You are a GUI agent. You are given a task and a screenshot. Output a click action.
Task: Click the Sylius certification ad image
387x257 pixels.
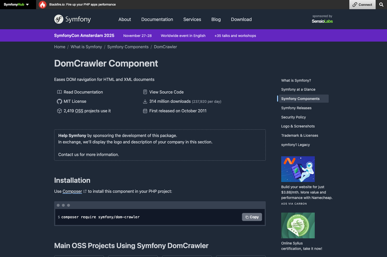(298, 226)
